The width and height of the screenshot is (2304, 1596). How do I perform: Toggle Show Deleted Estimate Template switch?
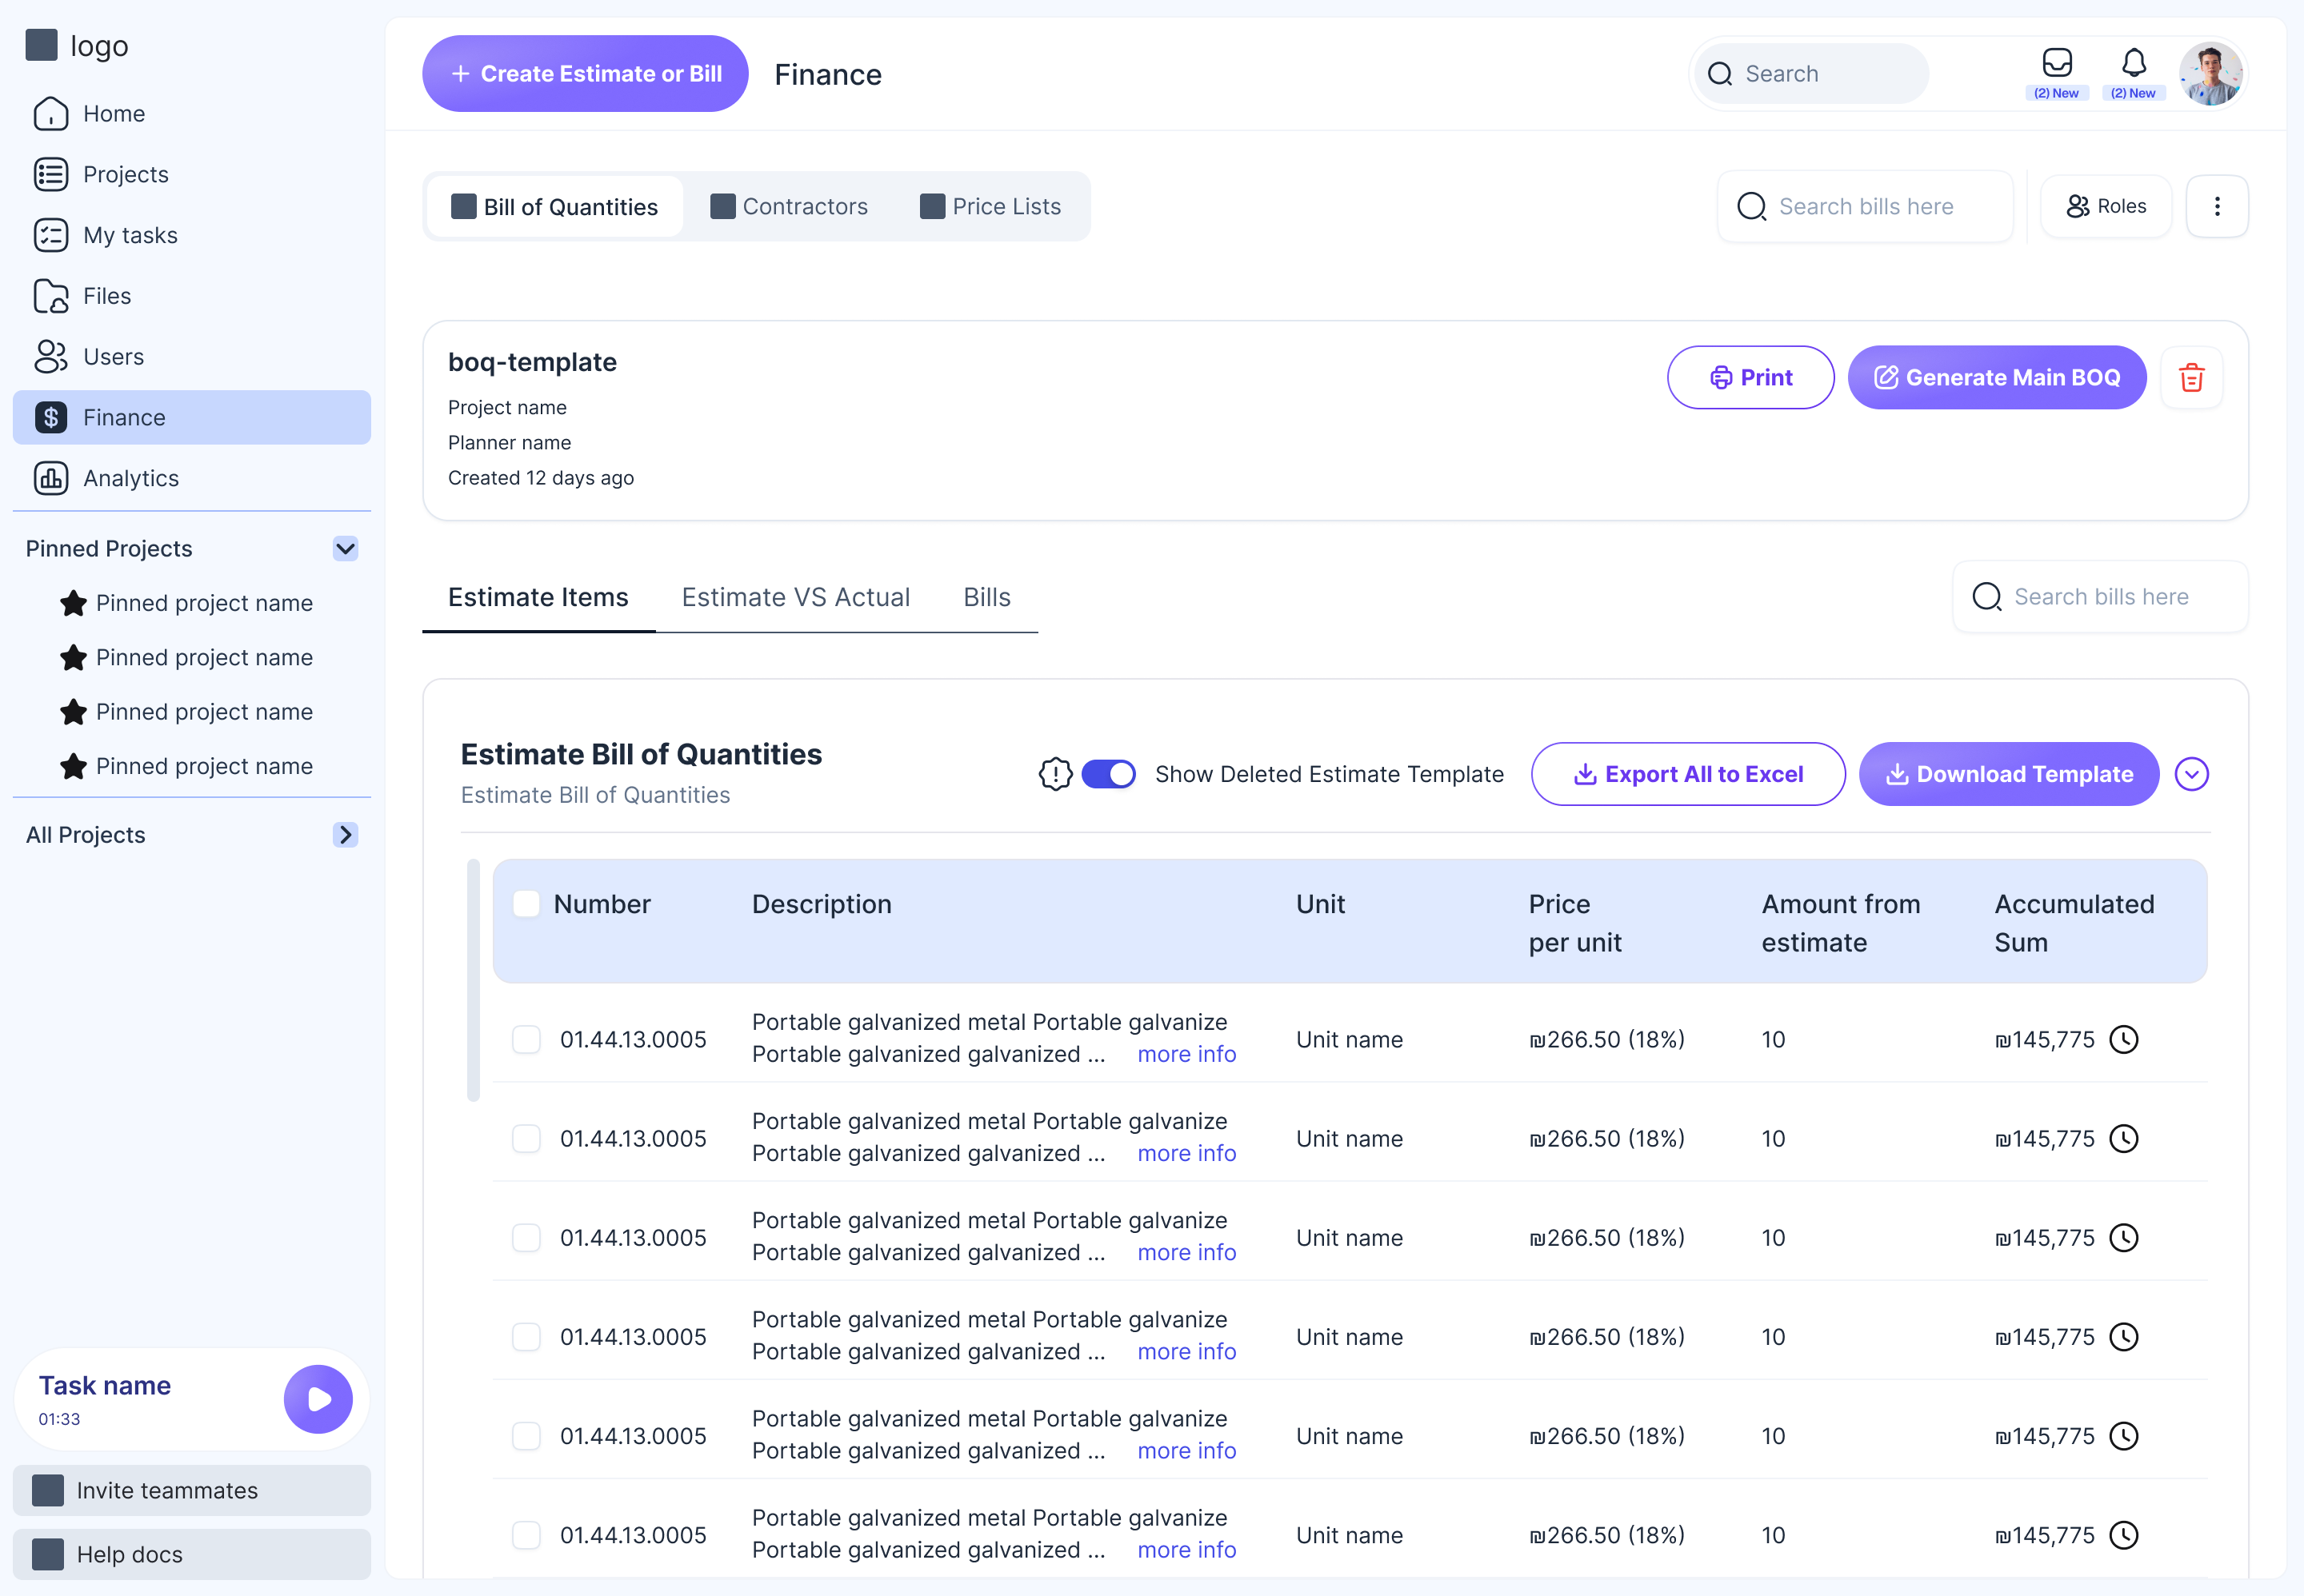pos(1107,774)
